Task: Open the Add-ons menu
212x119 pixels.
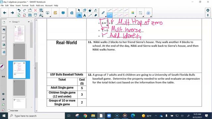Action: coord(40,6)
